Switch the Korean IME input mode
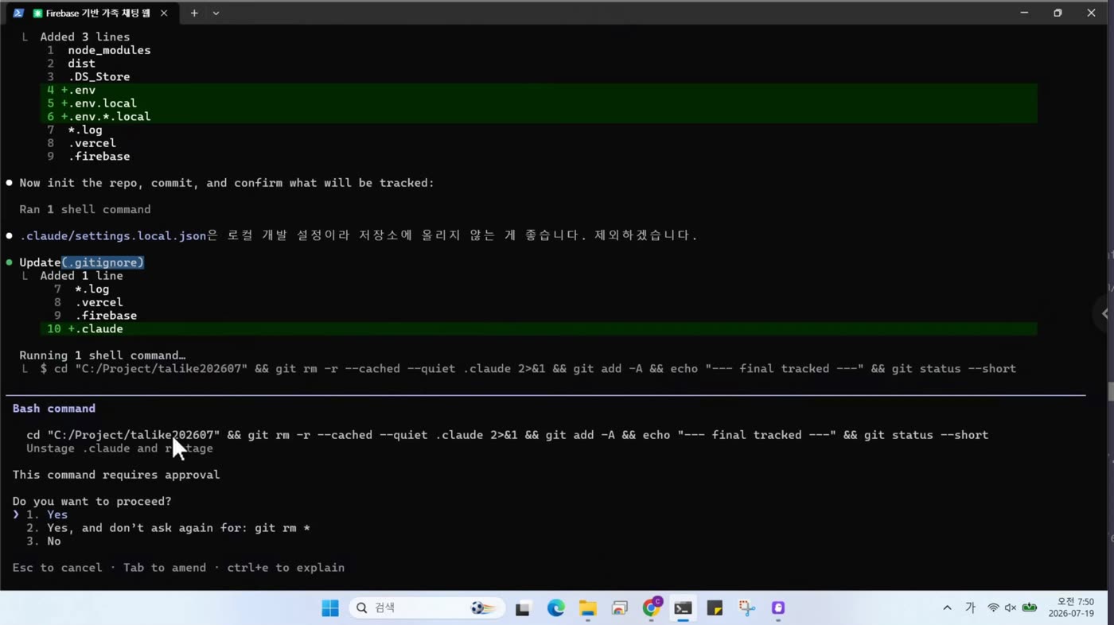 [970, 608]
